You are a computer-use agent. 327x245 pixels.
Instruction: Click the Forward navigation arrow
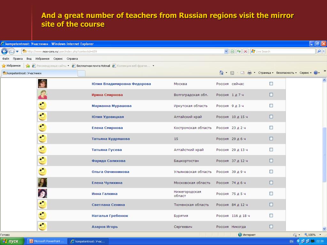(11, 51)
